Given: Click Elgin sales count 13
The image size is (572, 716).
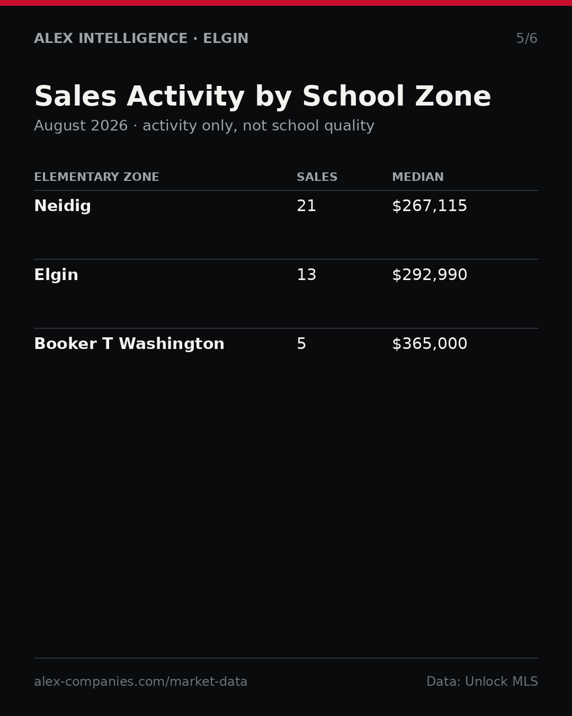Looking at the screenshot, I should coord(306,275).
